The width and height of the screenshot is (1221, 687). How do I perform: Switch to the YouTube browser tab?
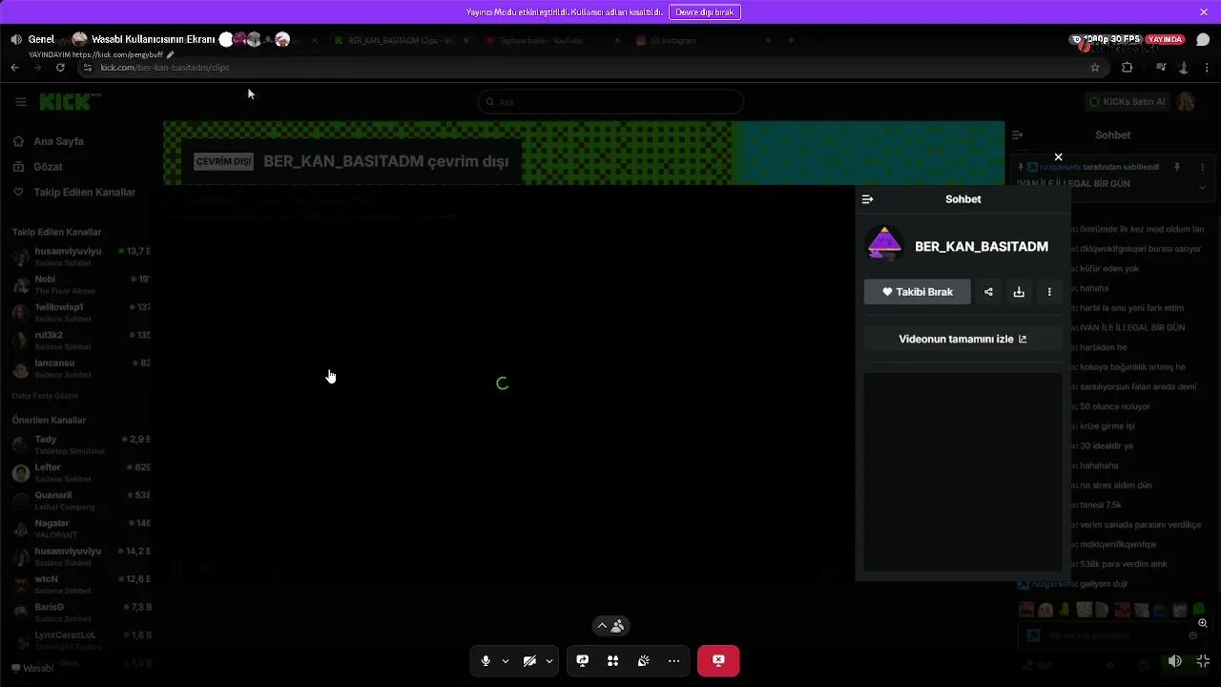(x=550, y=41)
